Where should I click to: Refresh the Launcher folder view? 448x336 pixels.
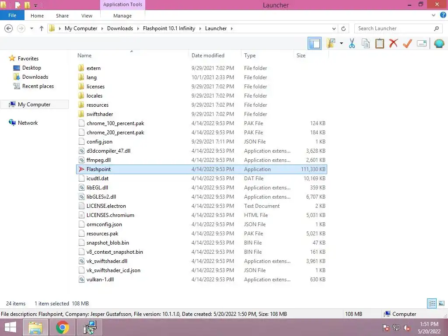coord(343,28)
